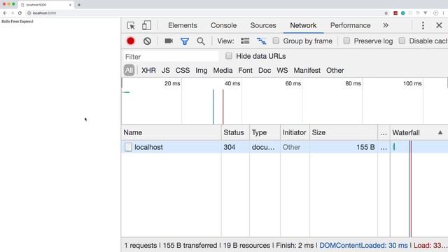Image resolution: width=448 pixels, height=252 pixels.
Task: Open the Chrome three-dot browser menu
Action: coord(444,13)
